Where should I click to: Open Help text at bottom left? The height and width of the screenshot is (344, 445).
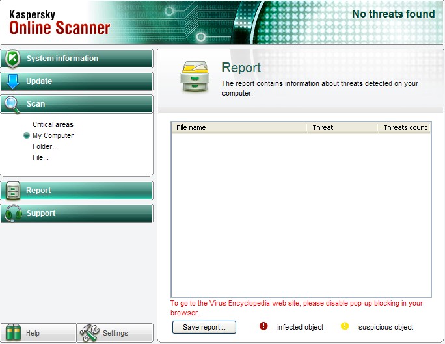33,333
